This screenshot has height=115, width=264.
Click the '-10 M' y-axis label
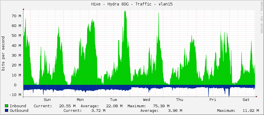click(15, 95)
